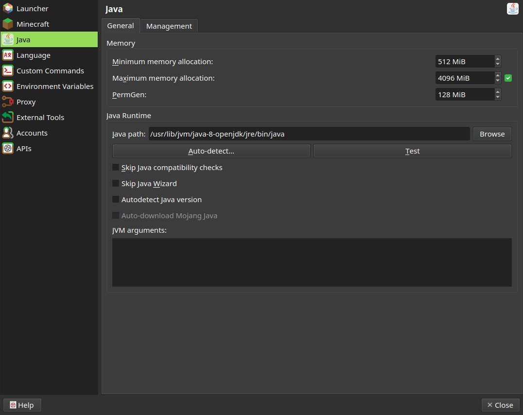The width and height of the screenshot is (523, 415).
Task: Enable Skip Java compatibility checks
Action: coord(116,168)
